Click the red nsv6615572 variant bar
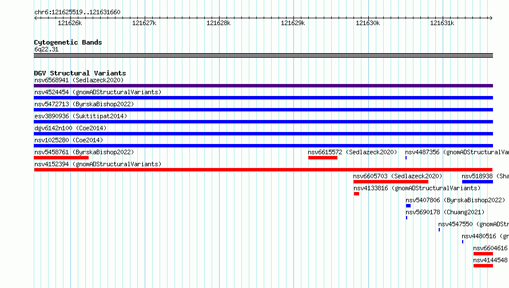 pos(323,158)
